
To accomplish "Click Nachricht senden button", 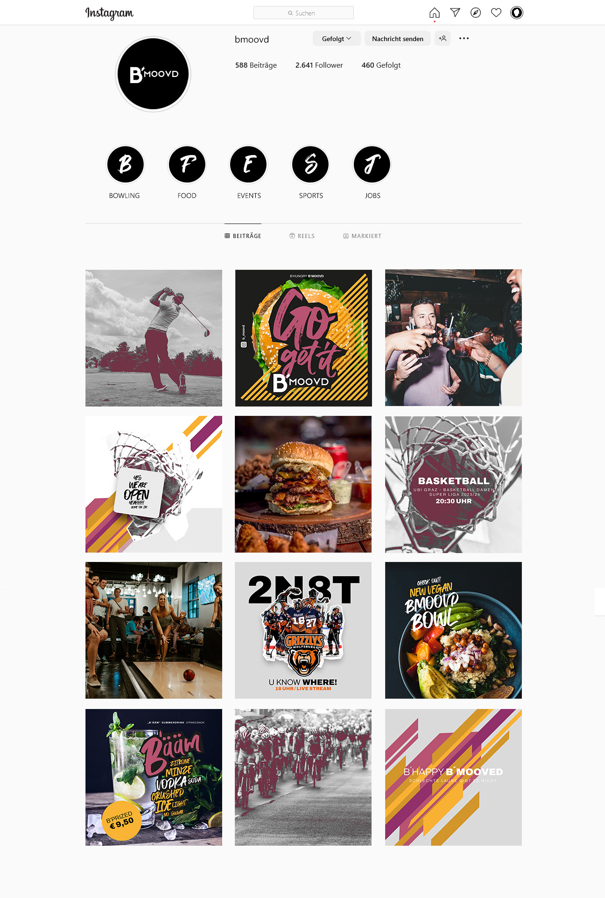I will tap(398, 38).
